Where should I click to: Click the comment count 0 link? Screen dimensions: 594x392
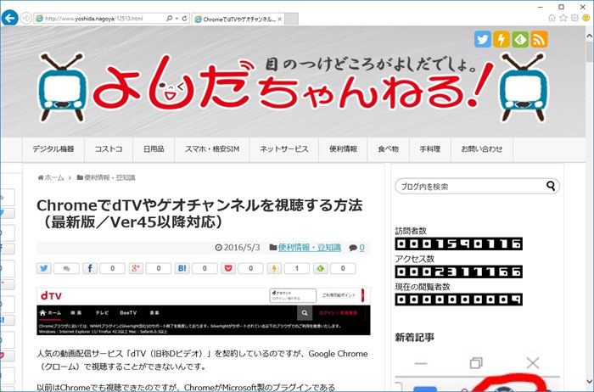(361, 248)
